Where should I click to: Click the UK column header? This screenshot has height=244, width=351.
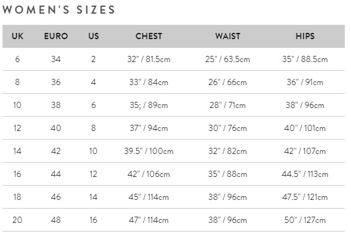[17, 36]
